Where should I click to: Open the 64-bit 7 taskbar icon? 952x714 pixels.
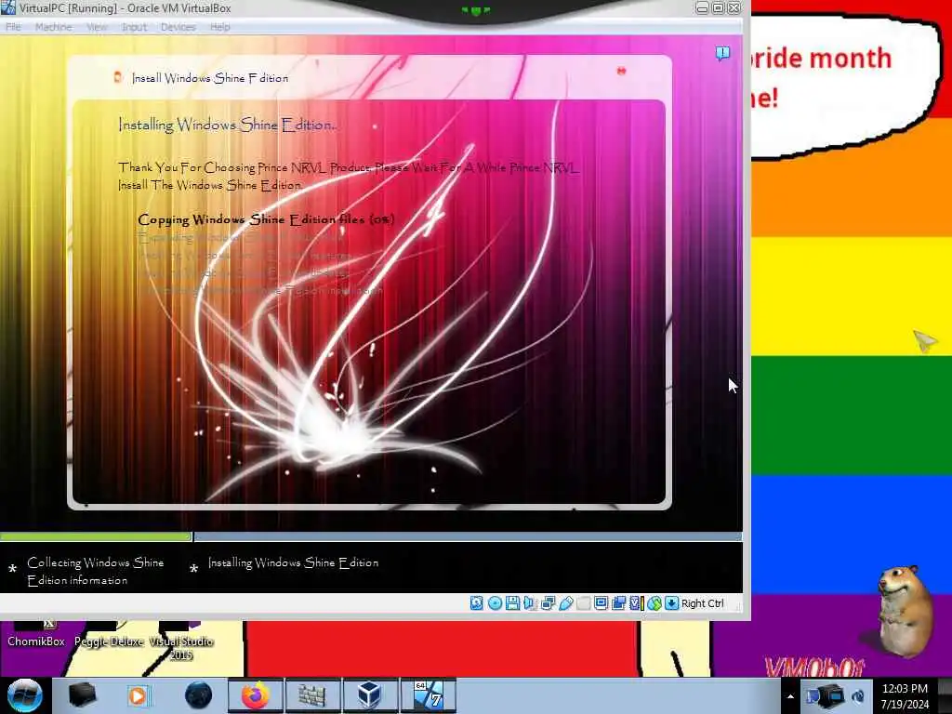click(x=428, y=695)
